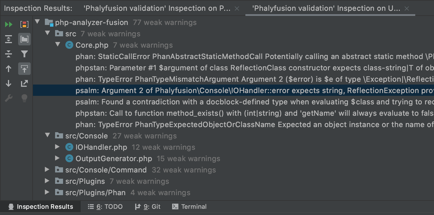Image resolution: width=434 pixels, height=215 pixels.
Task: Open the filter funnel options
Action: pyautogui.click(x=24, y=54)
